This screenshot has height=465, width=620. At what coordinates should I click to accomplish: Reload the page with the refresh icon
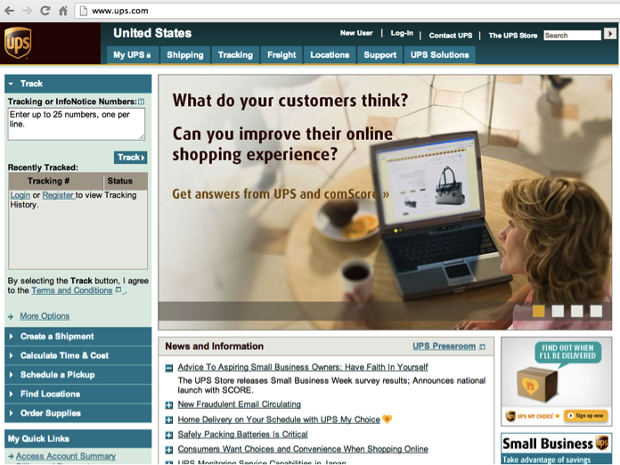point(45,11)
